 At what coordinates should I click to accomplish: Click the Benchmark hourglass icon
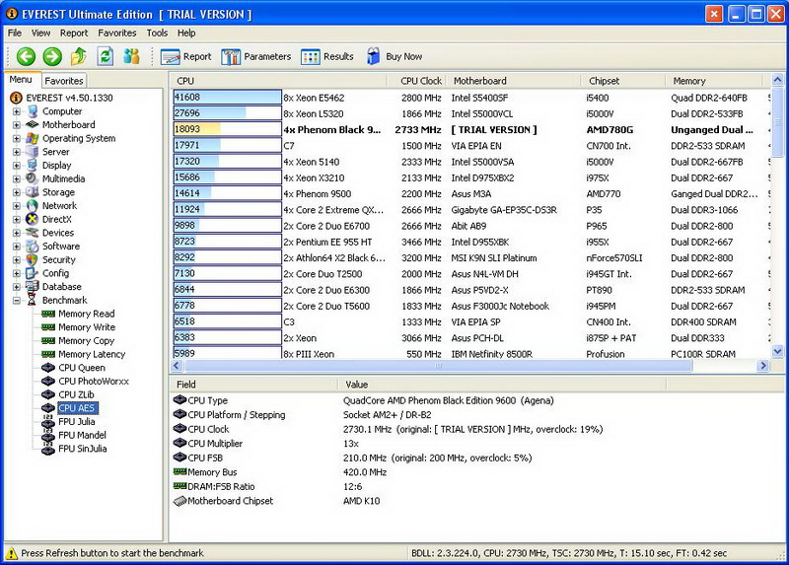33,301
